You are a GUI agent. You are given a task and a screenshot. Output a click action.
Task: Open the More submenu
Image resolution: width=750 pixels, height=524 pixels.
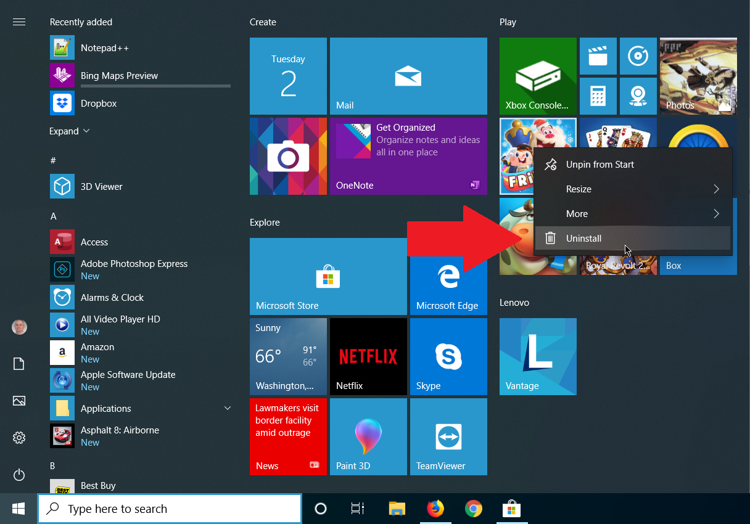pos(633,214)
